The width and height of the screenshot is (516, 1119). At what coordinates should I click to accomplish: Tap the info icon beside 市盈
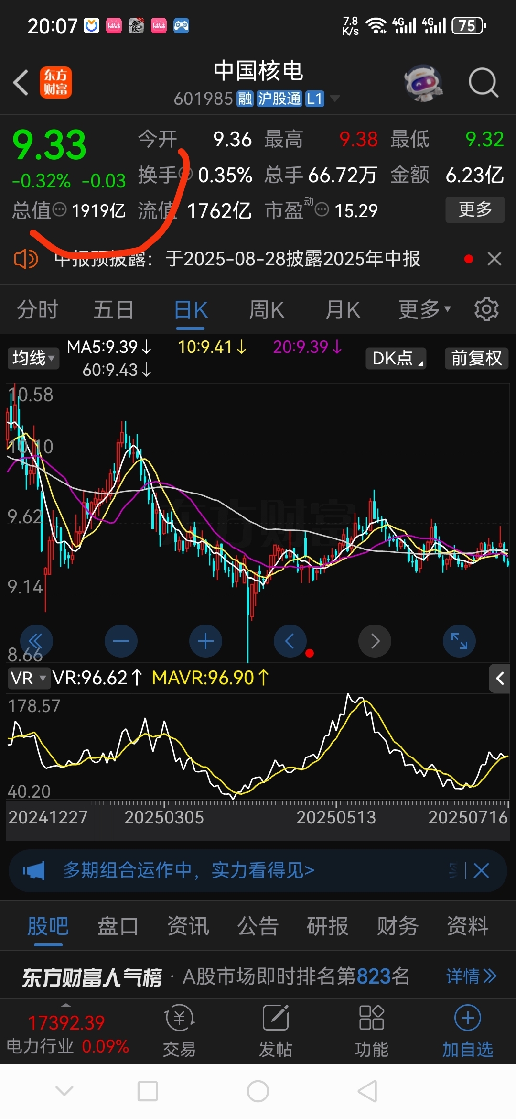(322, 209)
